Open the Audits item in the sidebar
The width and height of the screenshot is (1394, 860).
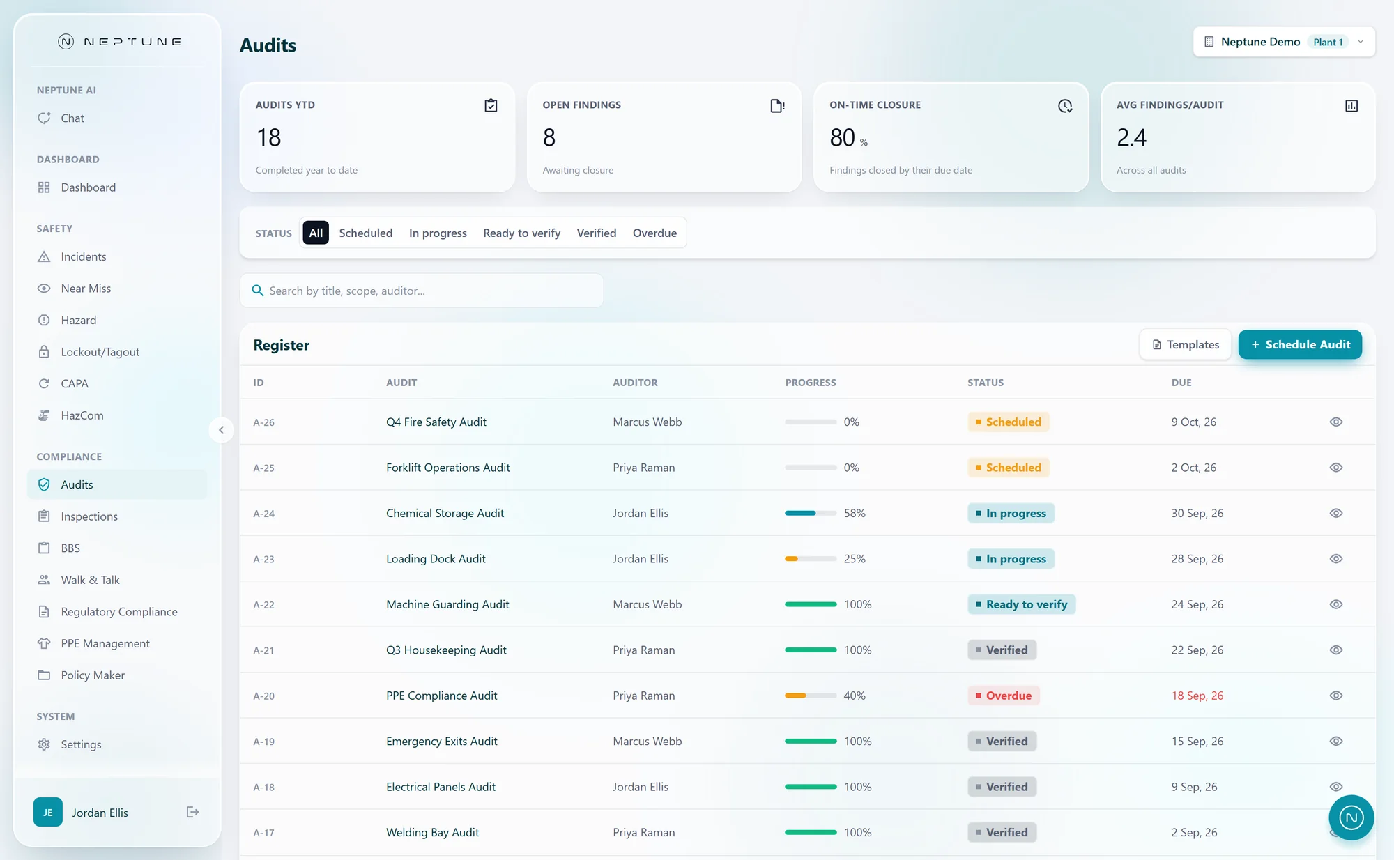[117, 484]
